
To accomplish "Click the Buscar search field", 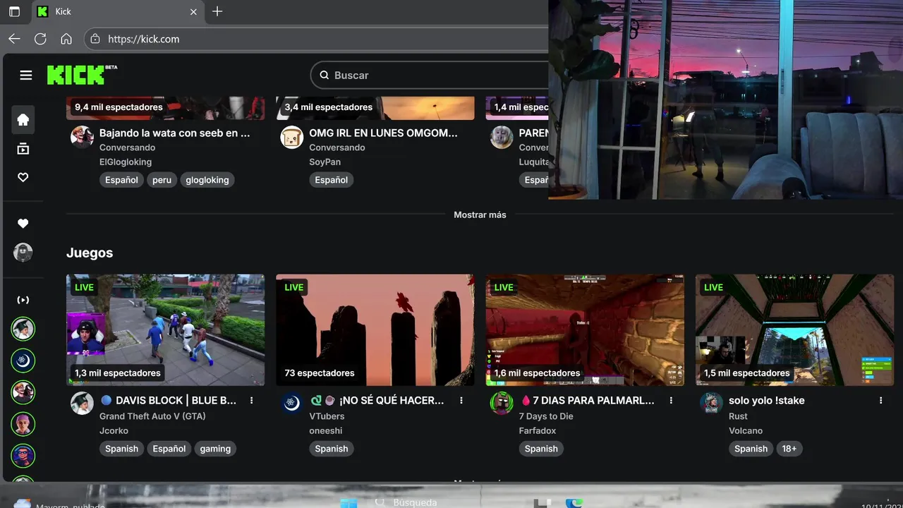I will (429, 75).
